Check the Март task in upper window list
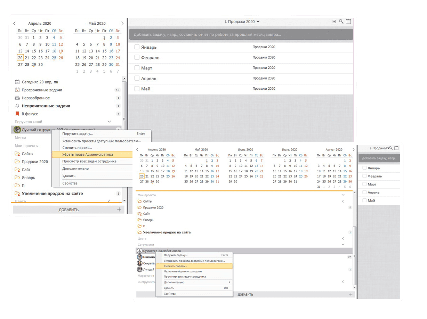427x319 pixels. (137, 68)
